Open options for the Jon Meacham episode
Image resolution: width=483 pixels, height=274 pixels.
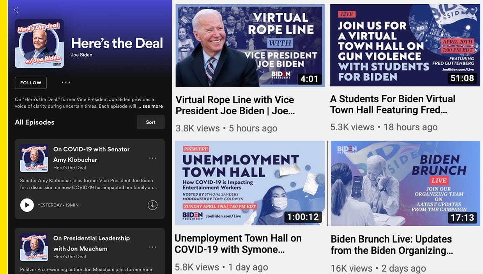pos(152,247)
